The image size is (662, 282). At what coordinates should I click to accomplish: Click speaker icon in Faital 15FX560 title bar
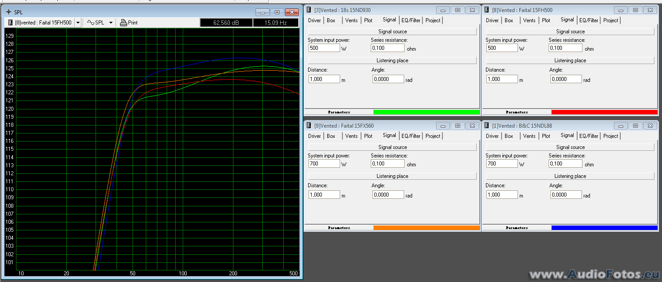pyautogui.click(x=309, y=125)
